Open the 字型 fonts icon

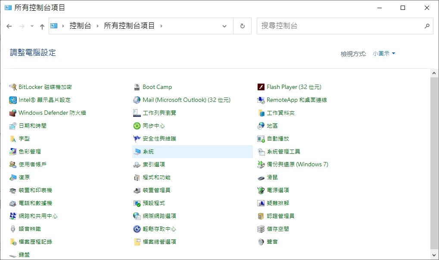(x=13, y=139)
